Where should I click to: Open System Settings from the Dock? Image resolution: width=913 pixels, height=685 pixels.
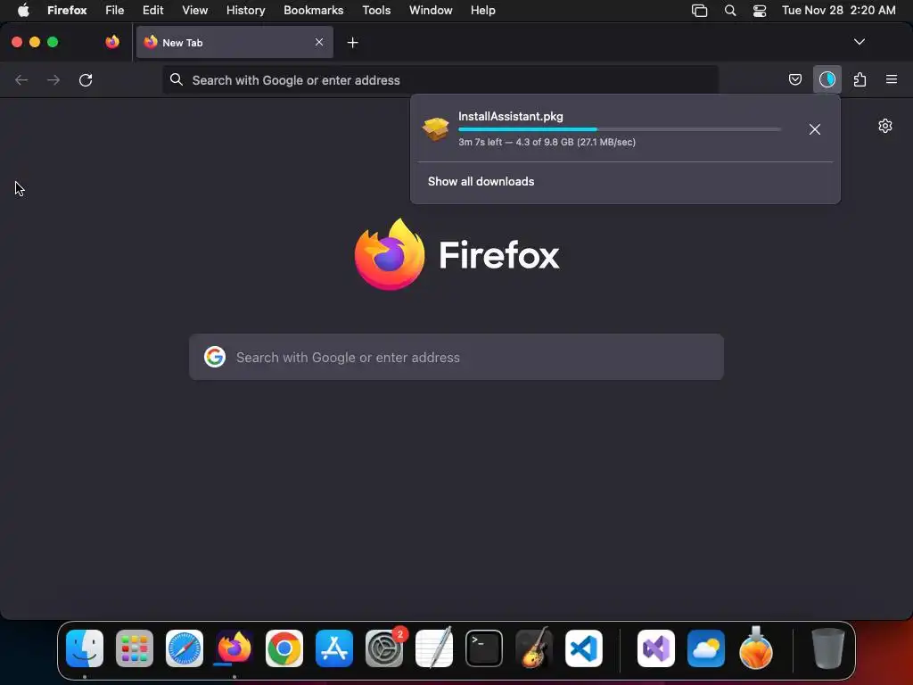(384, 648)
